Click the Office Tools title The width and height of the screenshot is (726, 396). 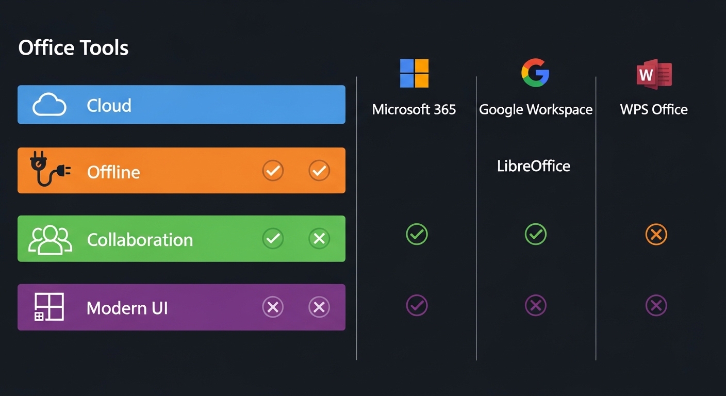73,47
